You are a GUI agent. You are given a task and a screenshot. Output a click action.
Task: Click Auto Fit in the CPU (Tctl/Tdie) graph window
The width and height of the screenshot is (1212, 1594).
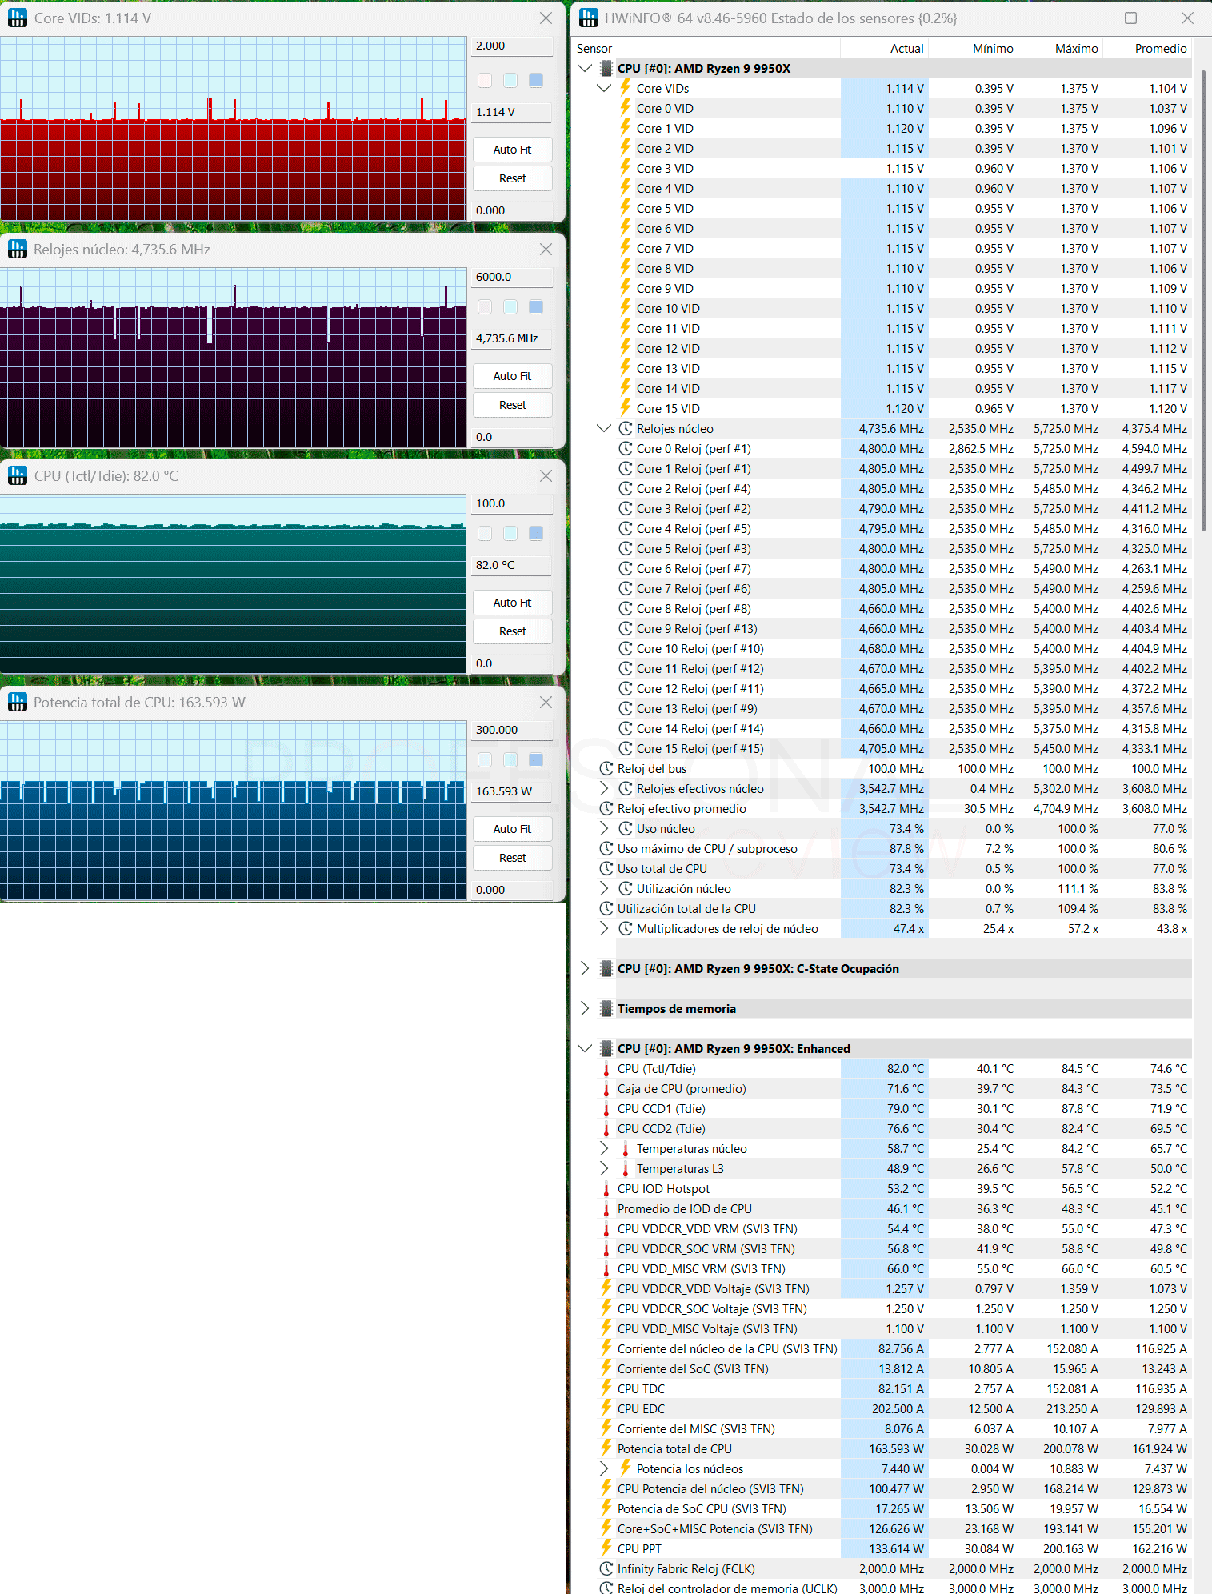(512, 603)
